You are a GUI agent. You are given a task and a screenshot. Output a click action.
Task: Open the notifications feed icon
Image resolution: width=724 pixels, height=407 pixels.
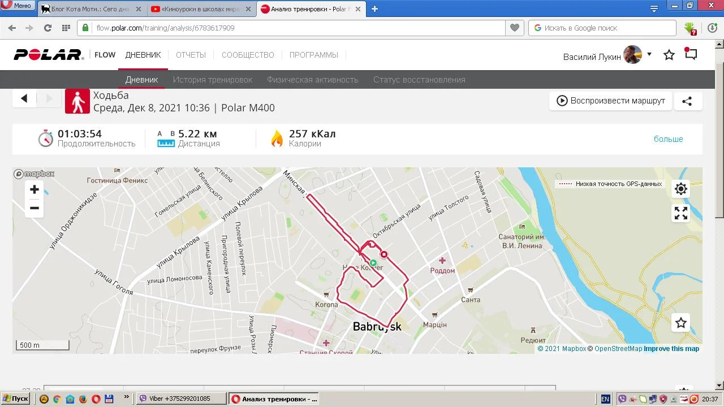pos(691,54)
